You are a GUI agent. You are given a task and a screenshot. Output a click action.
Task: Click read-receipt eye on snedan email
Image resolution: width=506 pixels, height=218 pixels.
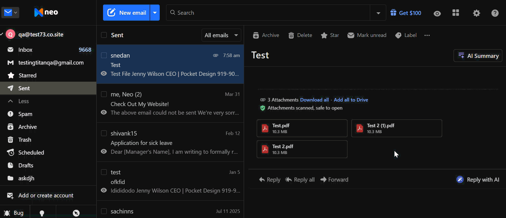pyautogui.click(x=104, y=74)
